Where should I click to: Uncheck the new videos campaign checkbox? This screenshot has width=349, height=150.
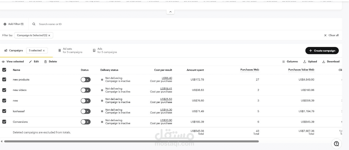[4, 90]
